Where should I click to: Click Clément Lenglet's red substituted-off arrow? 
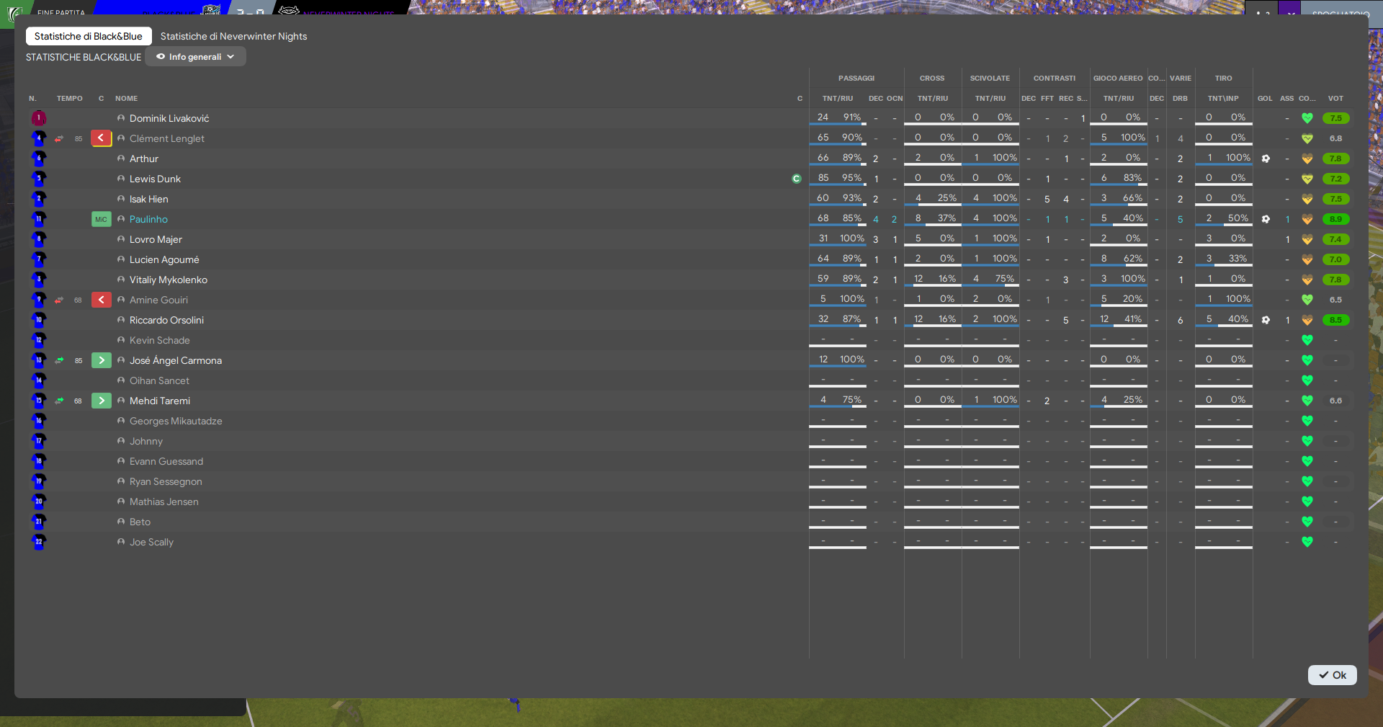click(x=101, y=138)
